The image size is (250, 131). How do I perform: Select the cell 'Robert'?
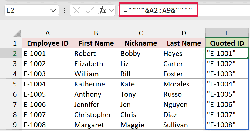(x=96, y=53)
